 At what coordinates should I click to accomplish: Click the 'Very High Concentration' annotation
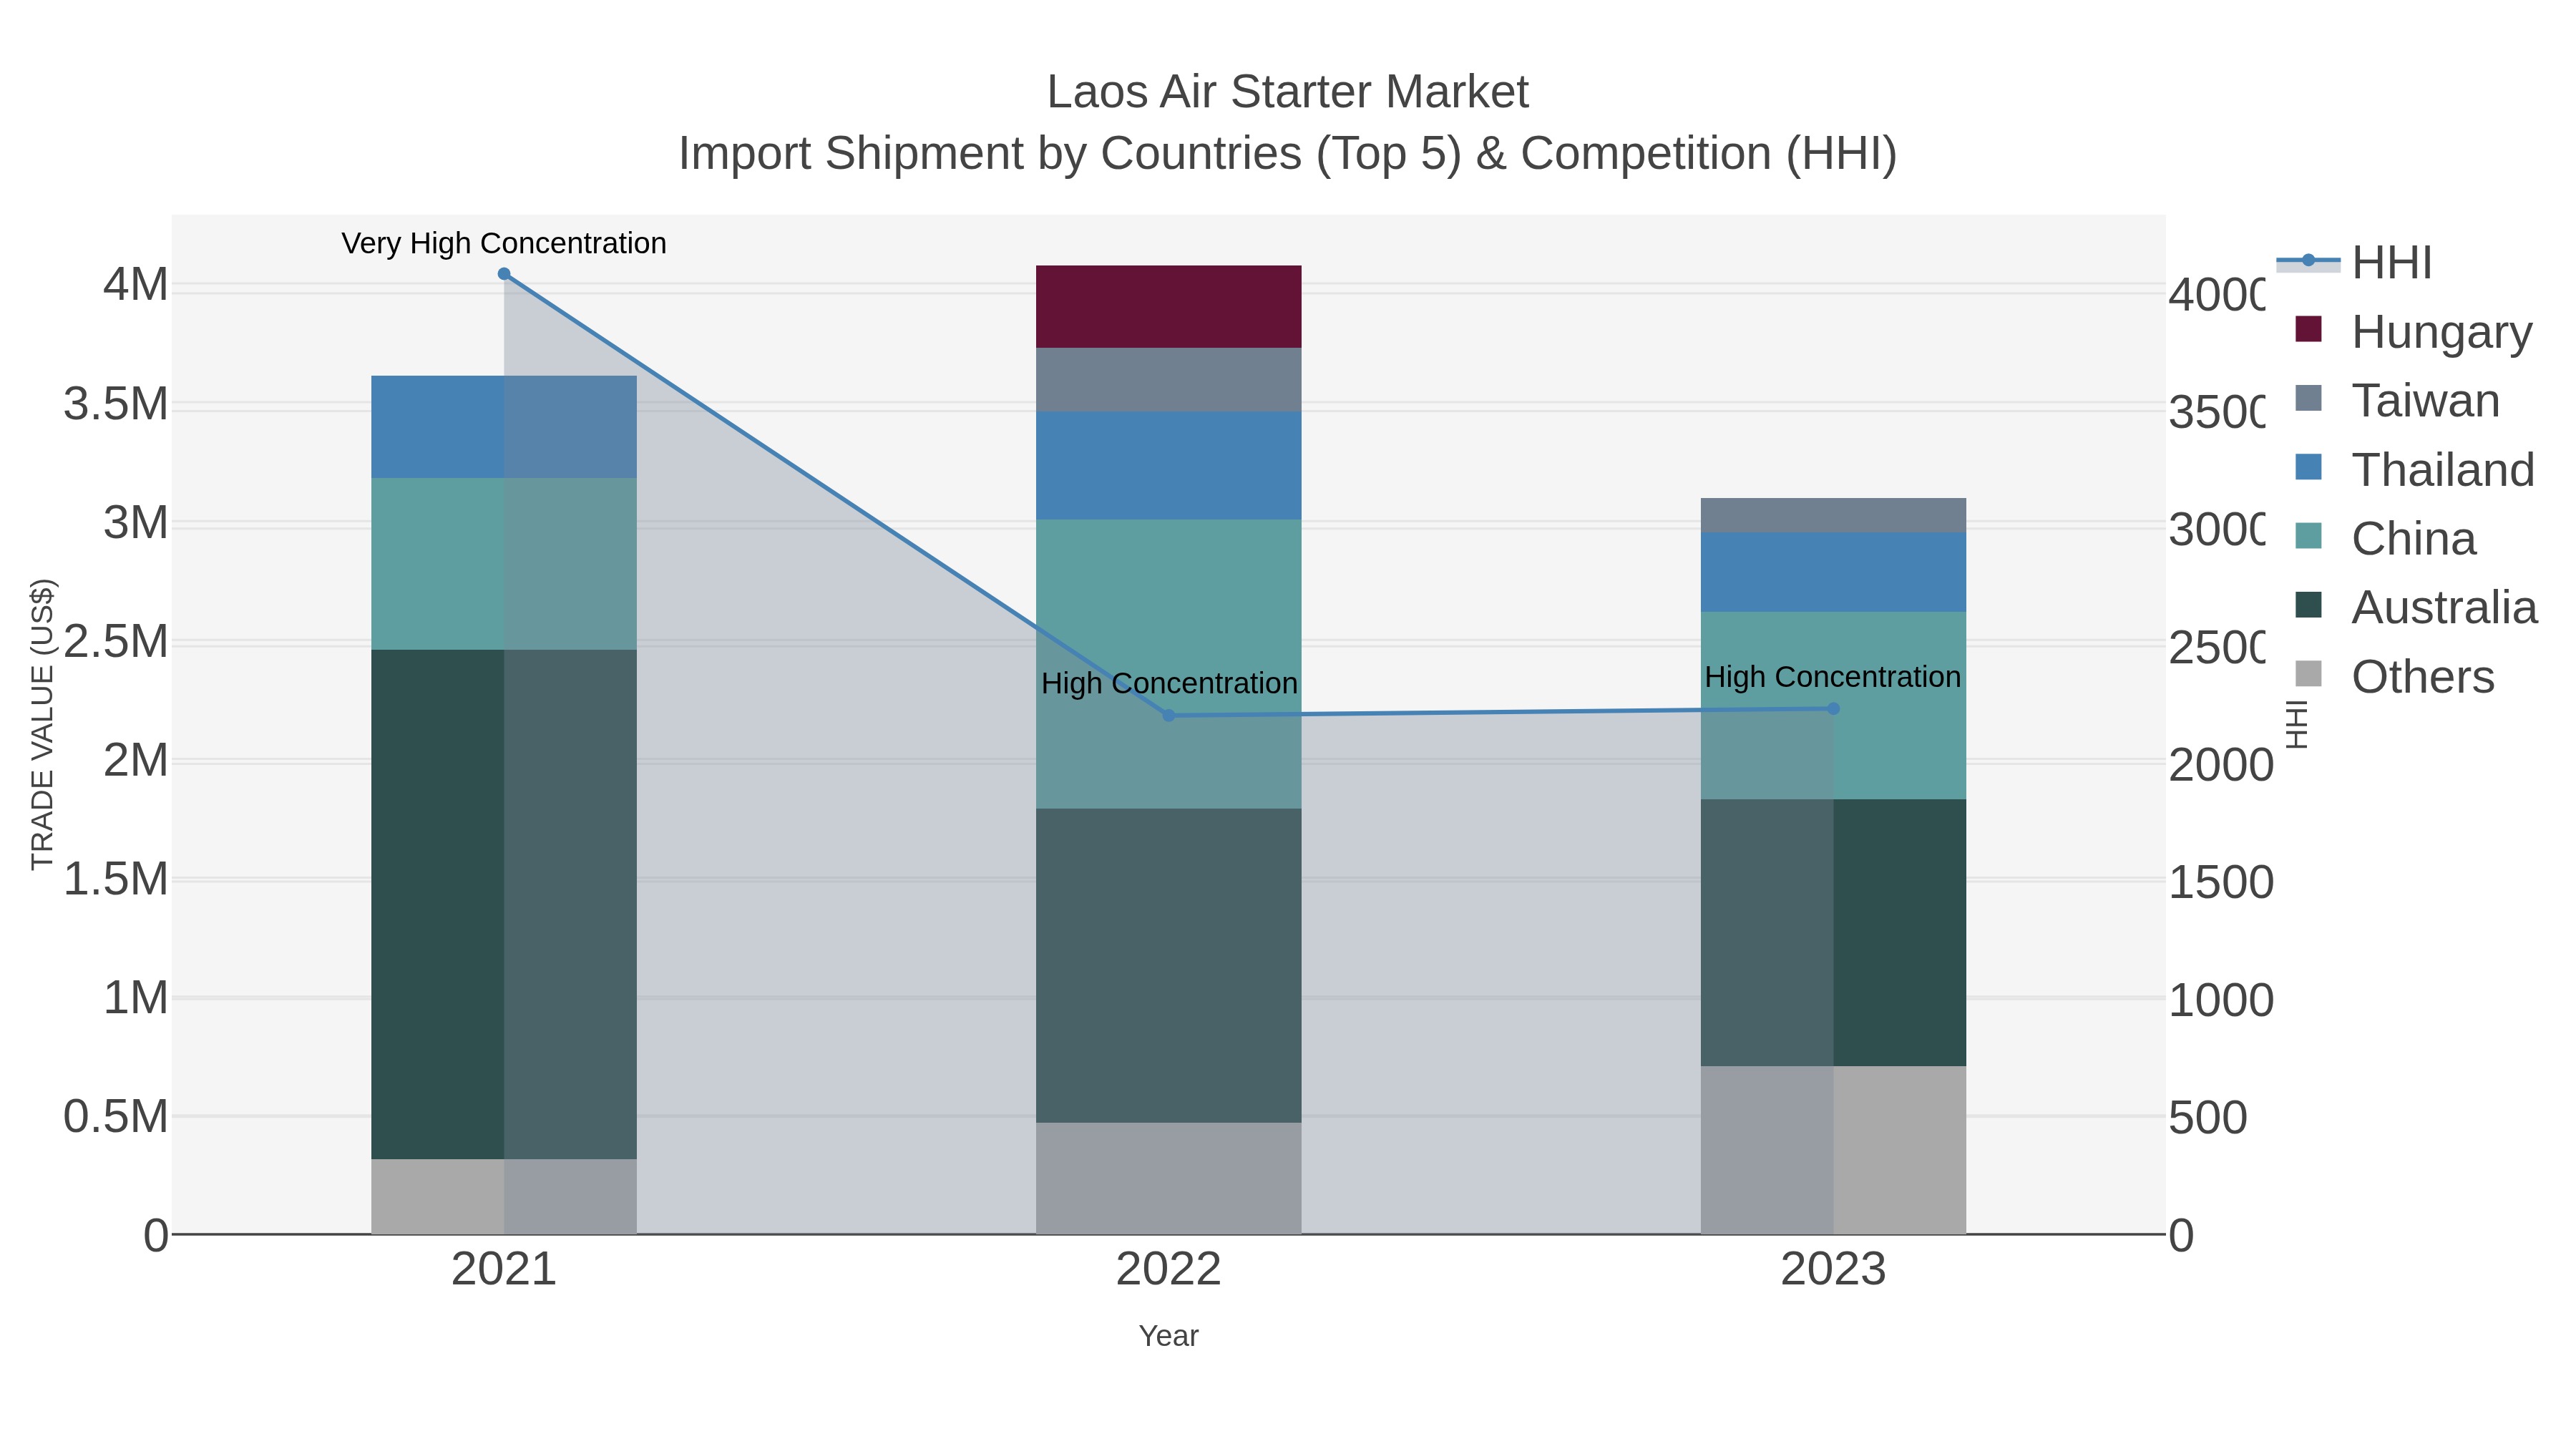point(504,244)
